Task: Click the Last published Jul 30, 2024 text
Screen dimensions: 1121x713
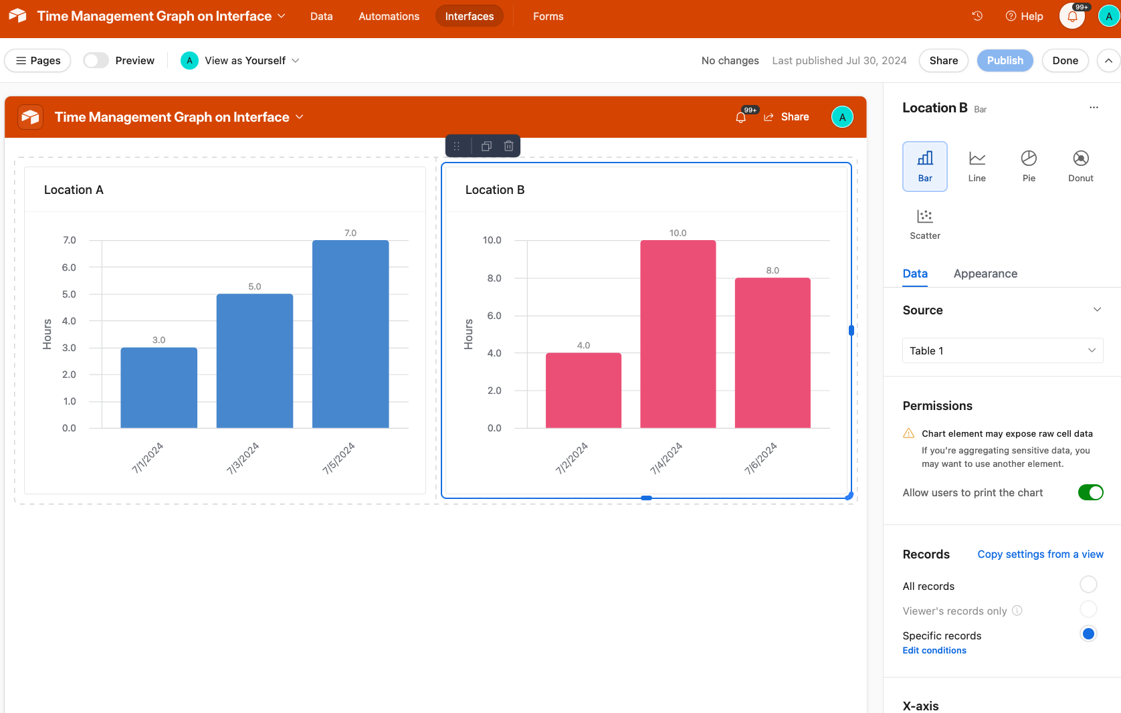Action: pos(839,60)
